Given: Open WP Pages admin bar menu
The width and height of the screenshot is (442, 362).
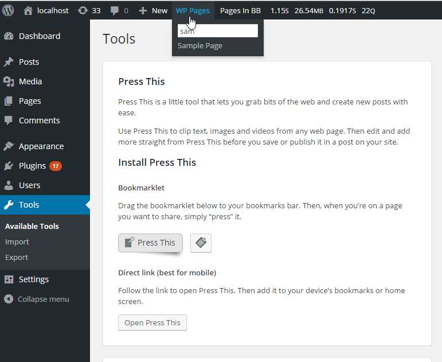Looking at the screenshot, I should [x=193, y=11].
